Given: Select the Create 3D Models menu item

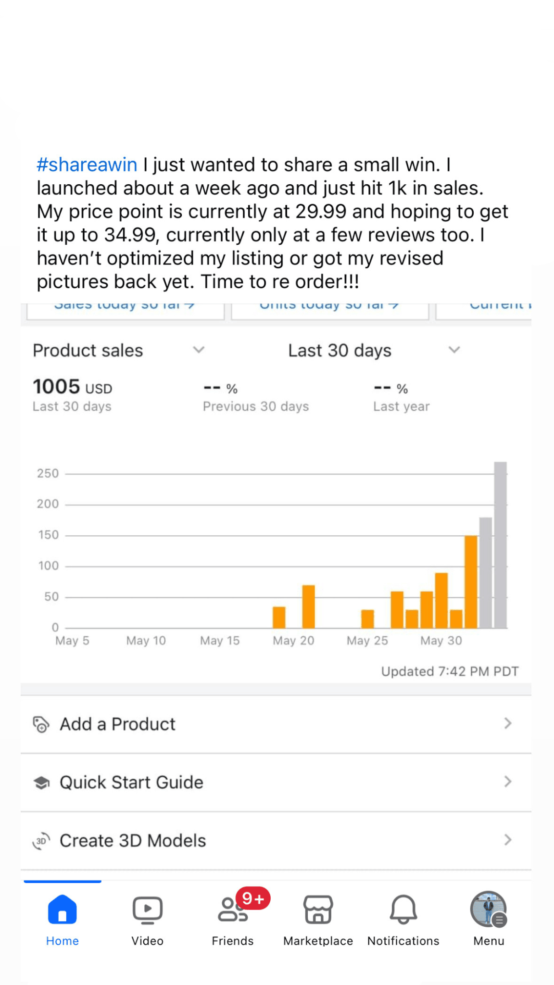Looking at the screenshot, I should coord(133,841).
